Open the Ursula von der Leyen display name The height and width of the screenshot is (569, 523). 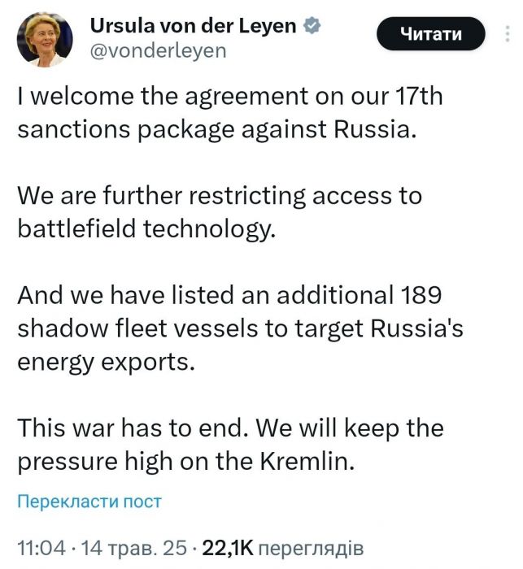point(194,26)
